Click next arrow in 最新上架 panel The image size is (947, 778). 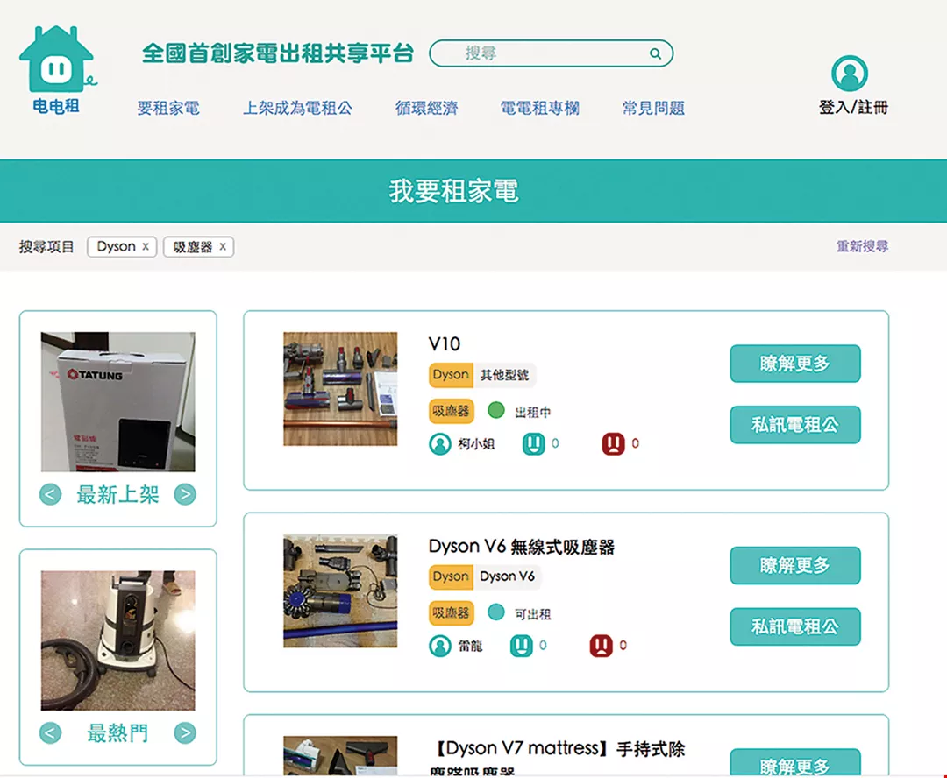click(x=185, y=495)
